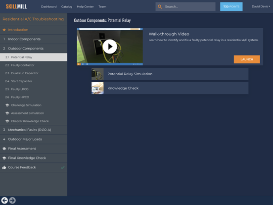Click the SkillMill logo
The height and width of the screenshot is (205, 273).
tap(16, 6)
